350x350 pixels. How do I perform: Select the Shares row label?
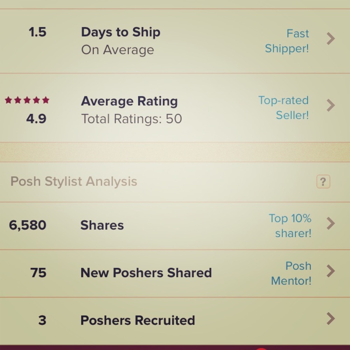(102, 225)
